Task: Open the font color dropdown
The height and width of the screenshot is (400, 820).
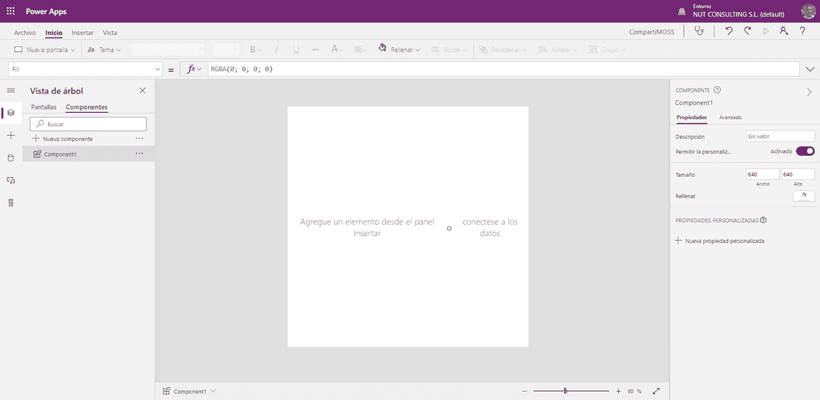Action: (x=337, y=50)
